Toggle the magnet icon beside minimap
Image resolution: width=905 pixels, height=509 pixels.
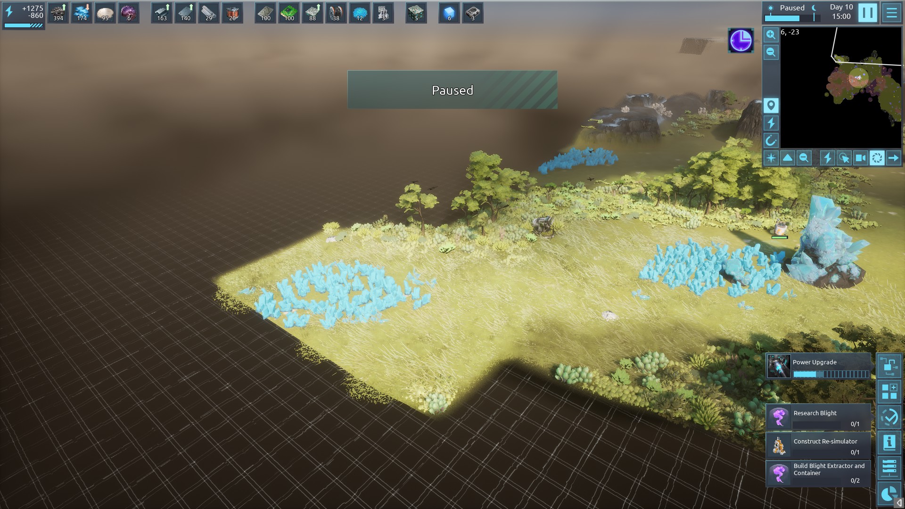coord(771,140)
